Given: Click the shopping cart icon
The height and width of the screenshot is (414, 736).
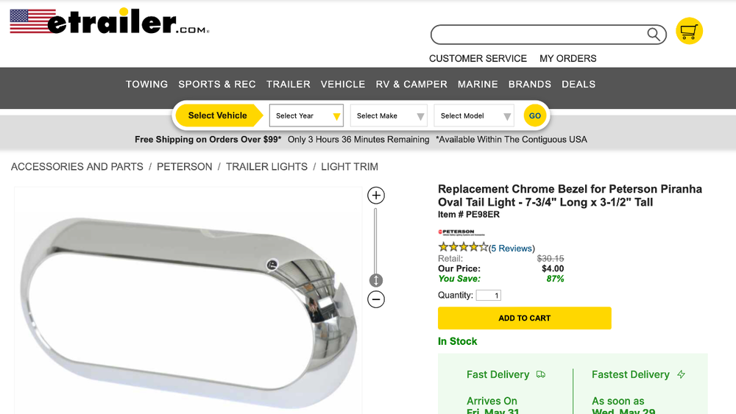Looking at the screenshot, I should (x=689, y=32).
